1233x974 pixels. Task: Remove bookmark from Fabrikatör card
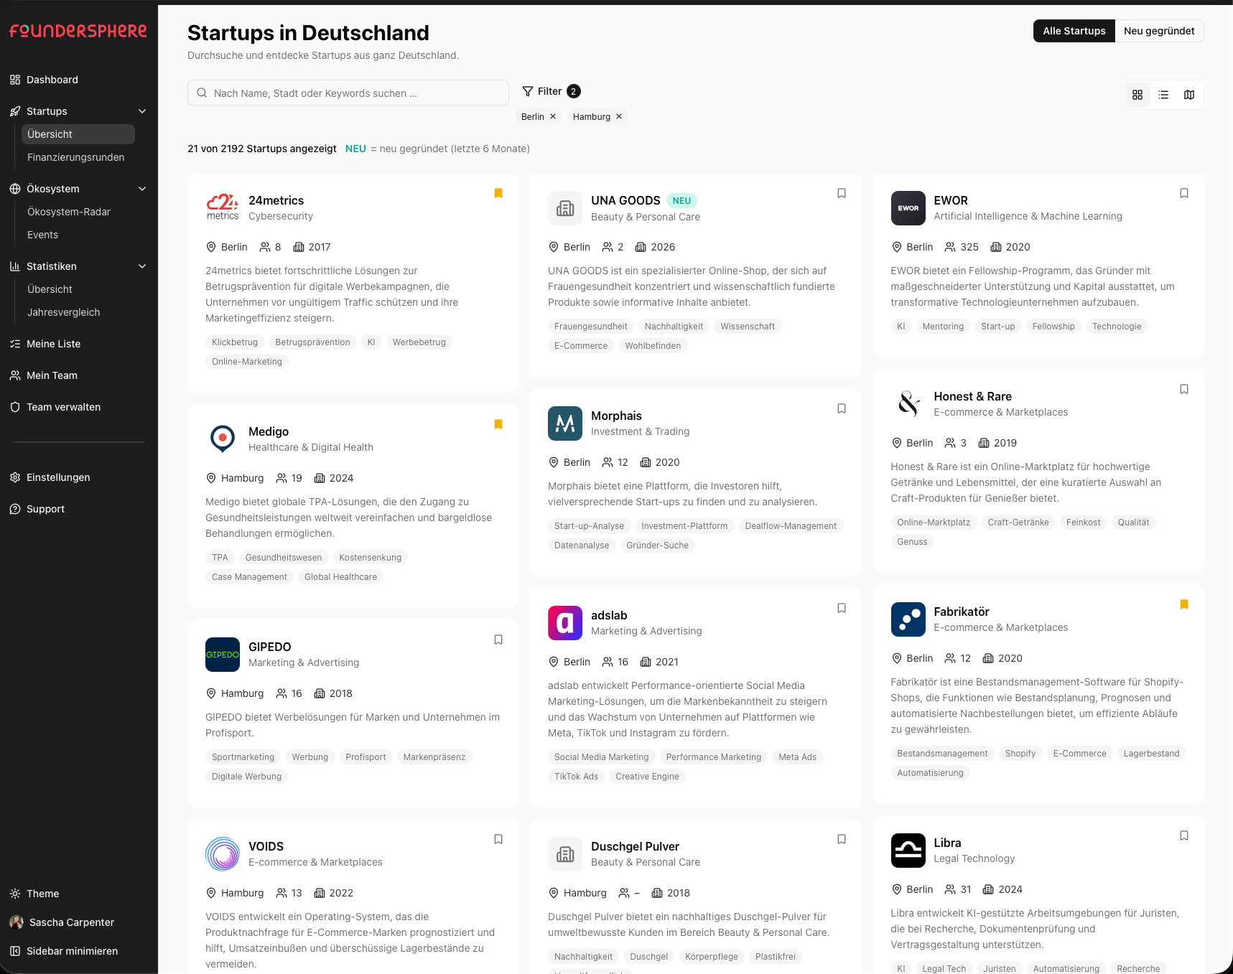click(x=1184, y=604)
